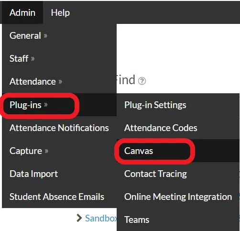
Task: Select Contact Tracing plug-in
Action: 178,174
